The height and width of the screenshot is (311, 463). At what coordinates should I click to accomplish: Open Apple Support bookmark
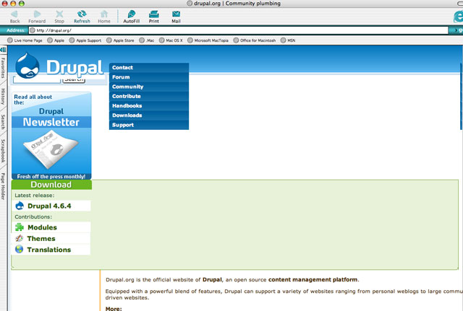coord(85,40)
